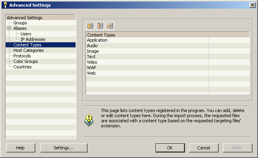Go to the Protocols settings page
This screenshot has height=158, width=258.
(22, 56)
